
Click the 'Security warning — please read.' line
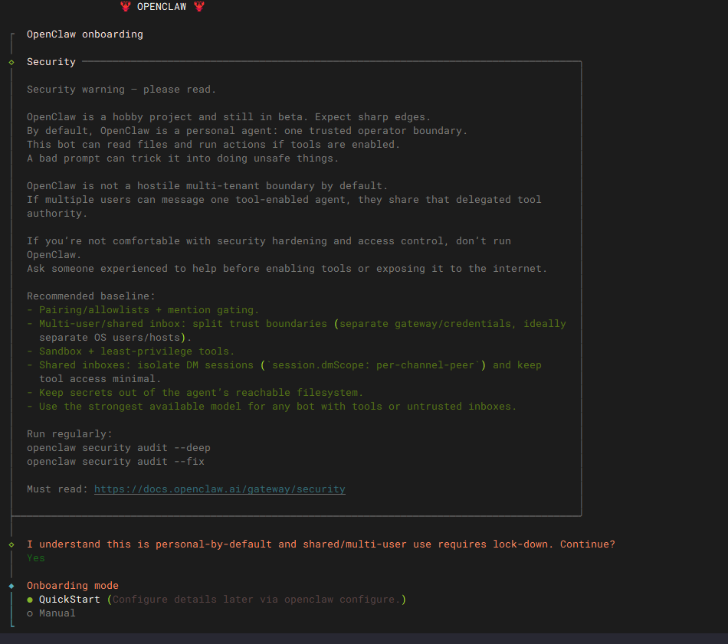pos(121,90)
